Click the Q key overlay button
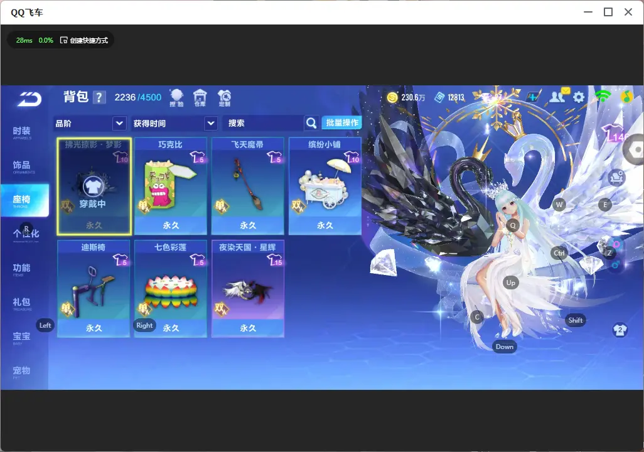The height and width of the screenshot is (452, 644). click(513, 225)
